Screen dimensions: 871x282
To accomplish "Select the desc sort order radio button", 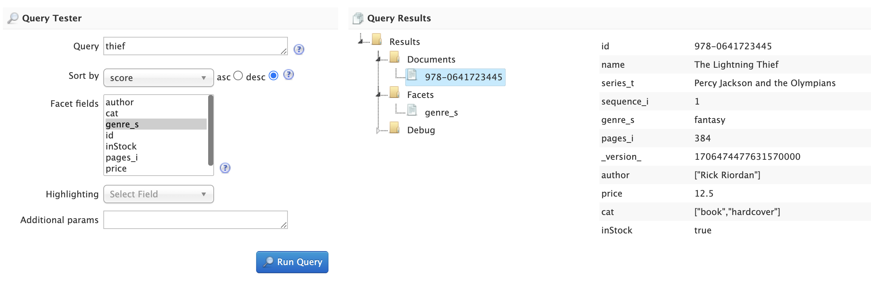I will (273, 75).
